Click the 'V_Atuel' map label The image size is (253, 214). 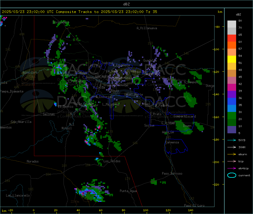pyautogui.click(x=144, y=104)
